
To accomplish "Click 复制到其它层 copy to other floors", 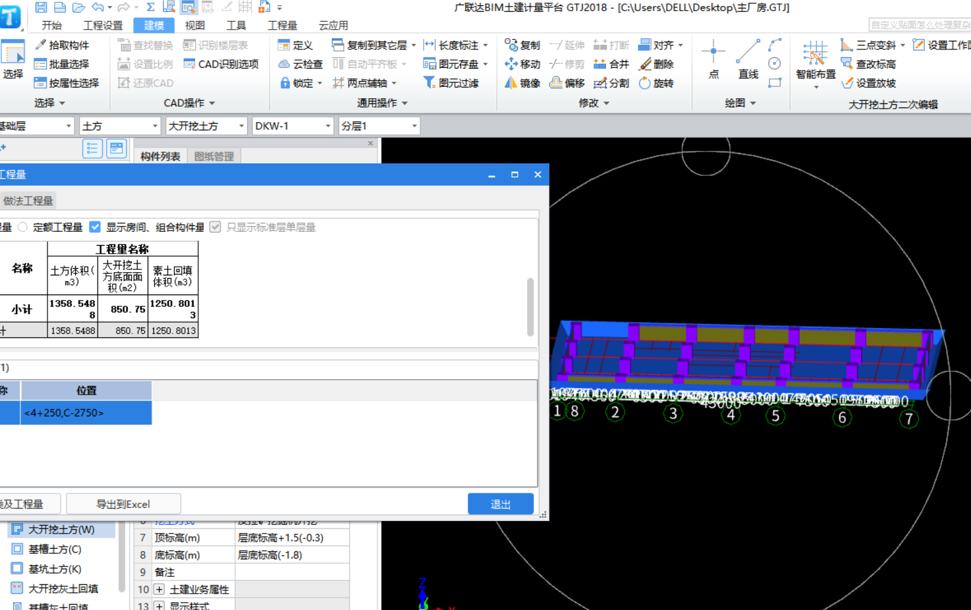I will (370, 45).
